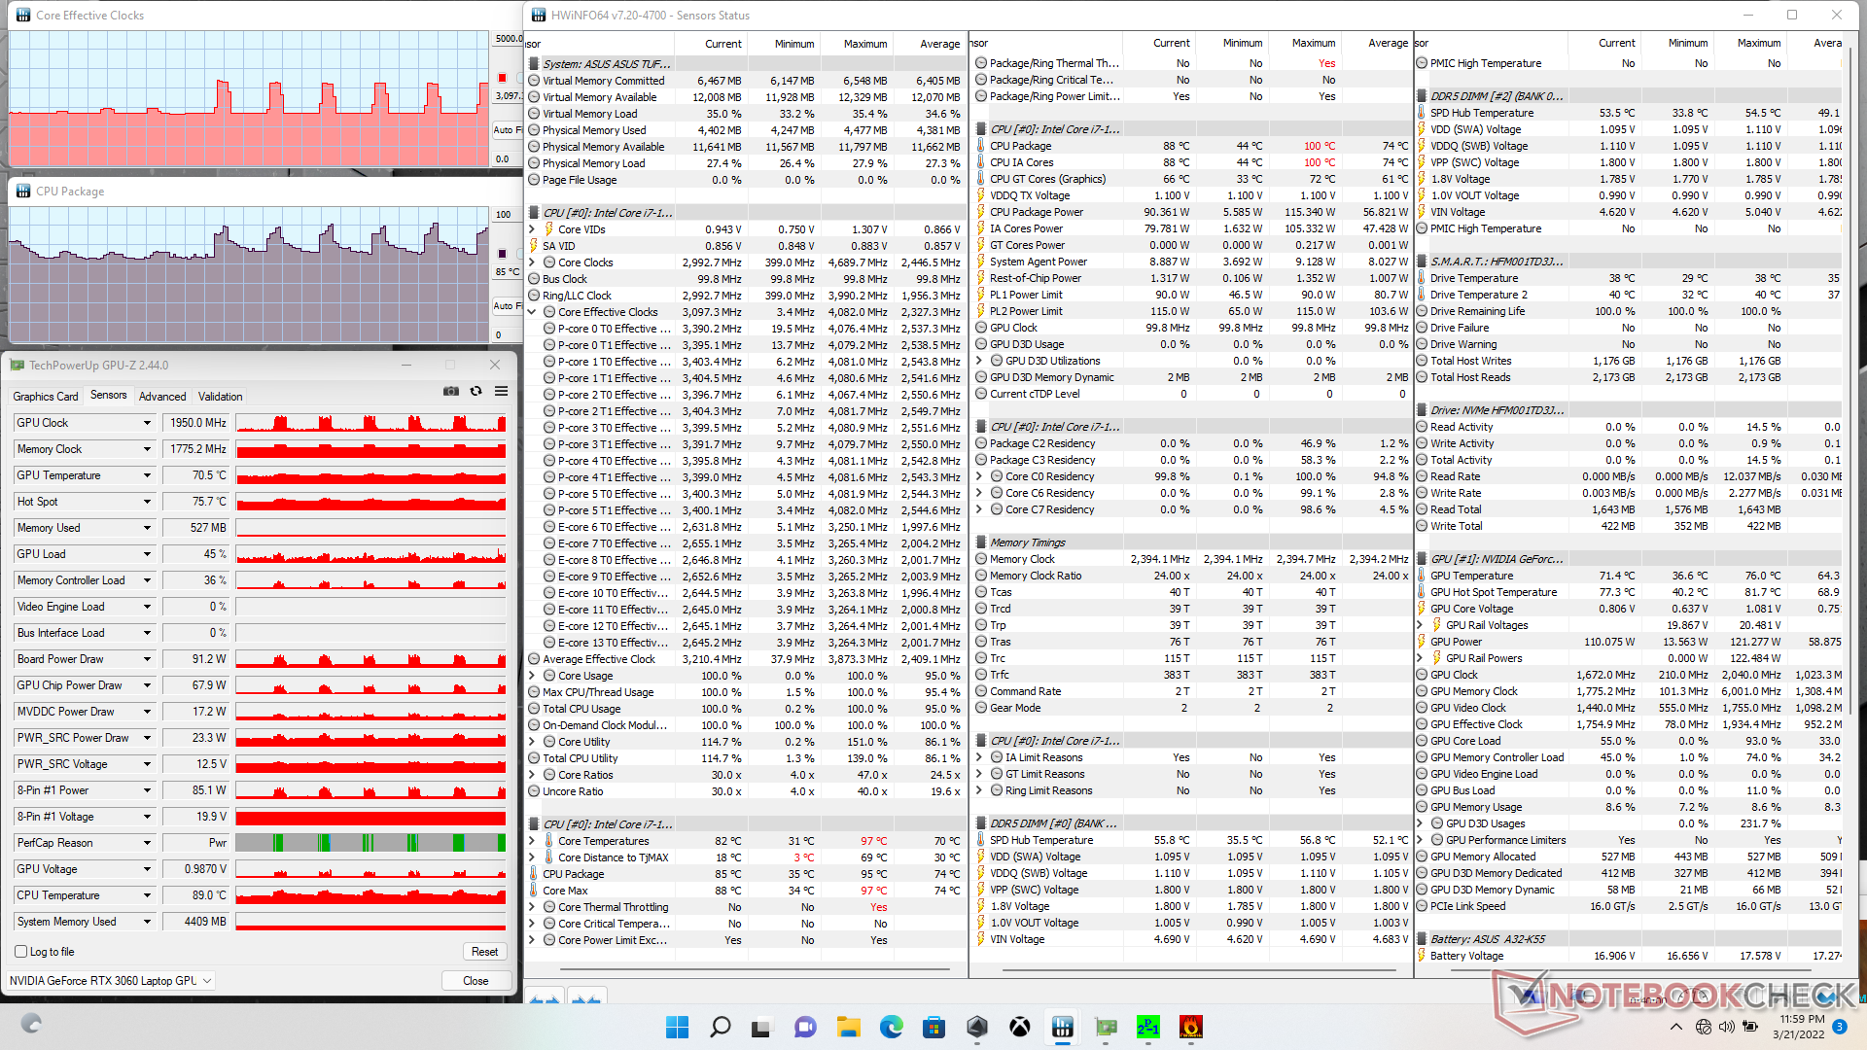Expand Core VIDs row
This screenshot has height=1050, width=1867.
pos(532,229)
